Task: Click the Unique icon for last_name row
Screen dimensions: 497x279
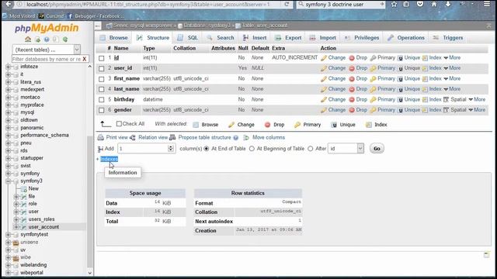Action: point(401,89)
